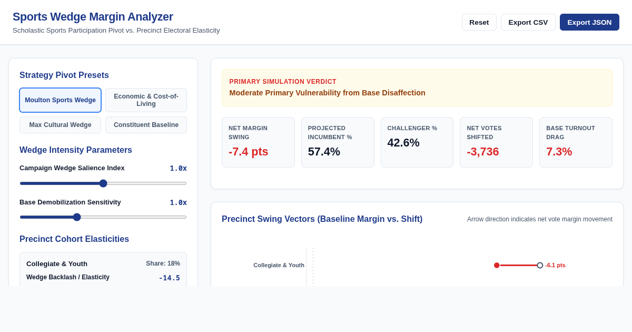Click the Share: 18% label

(x=163, y=263)
